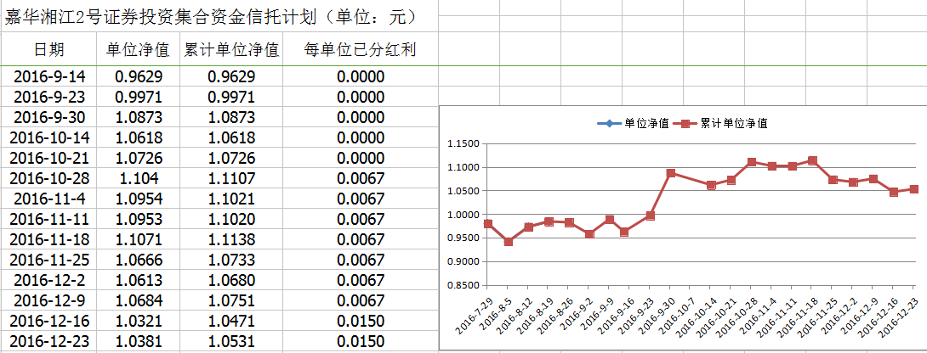Select the 日期 header cell
This screenshot has height=353, width=927.
(x=48, y=50)
